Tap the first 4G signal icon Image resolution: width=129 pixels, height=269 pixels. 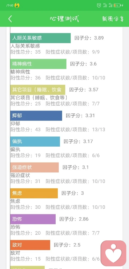(x=105, y=5)
